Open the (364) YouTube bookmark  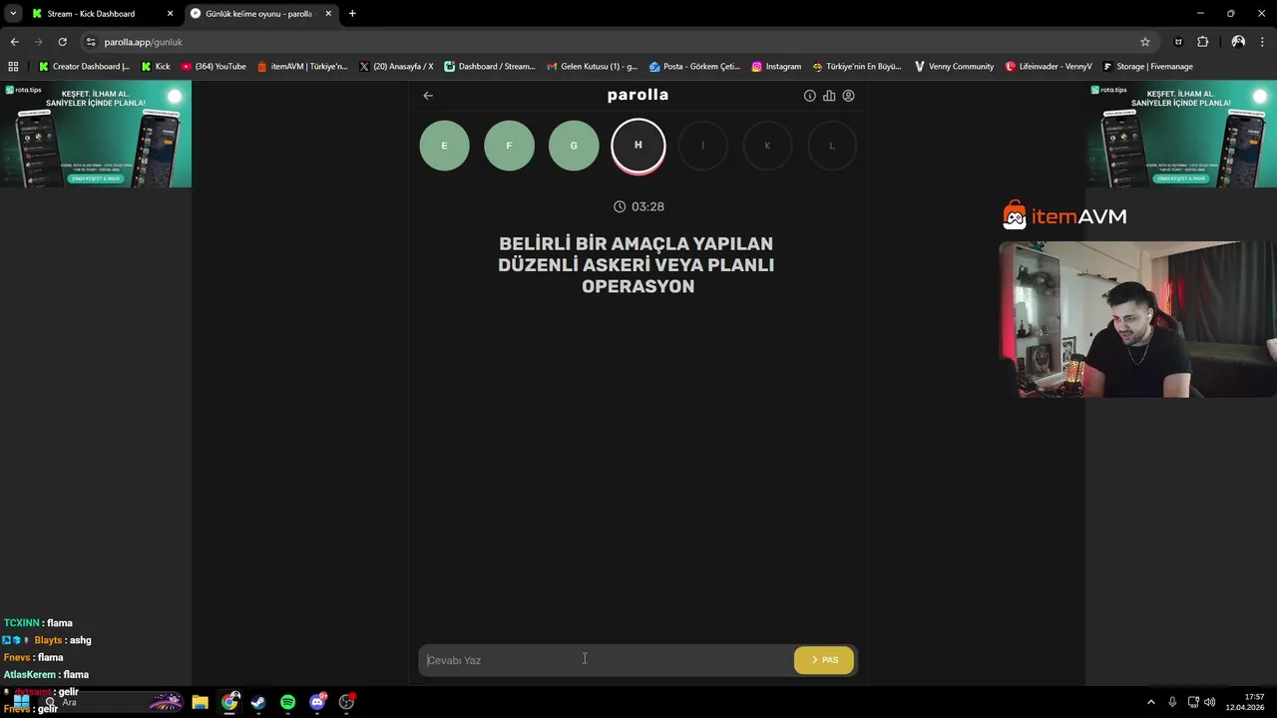coord(213,67)
